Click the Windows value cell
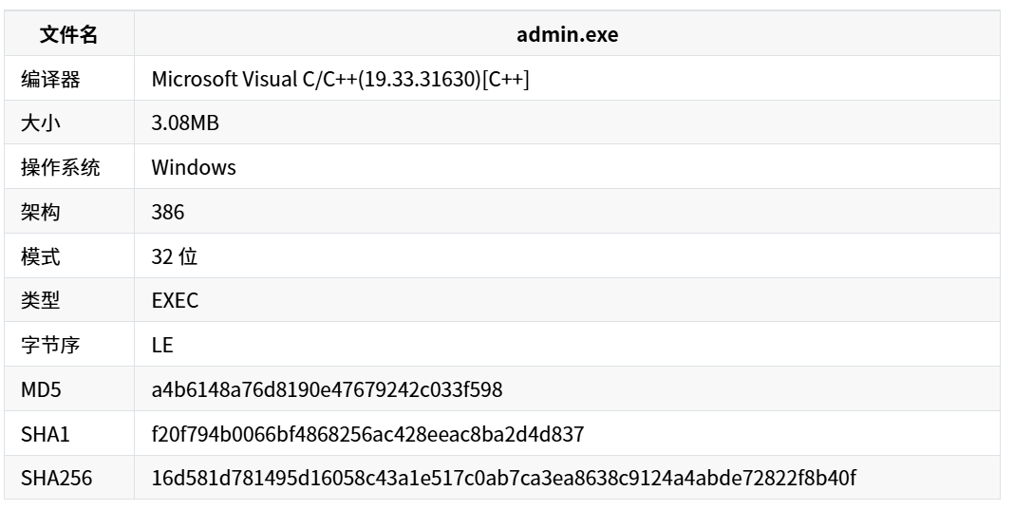 coord(194,168)
